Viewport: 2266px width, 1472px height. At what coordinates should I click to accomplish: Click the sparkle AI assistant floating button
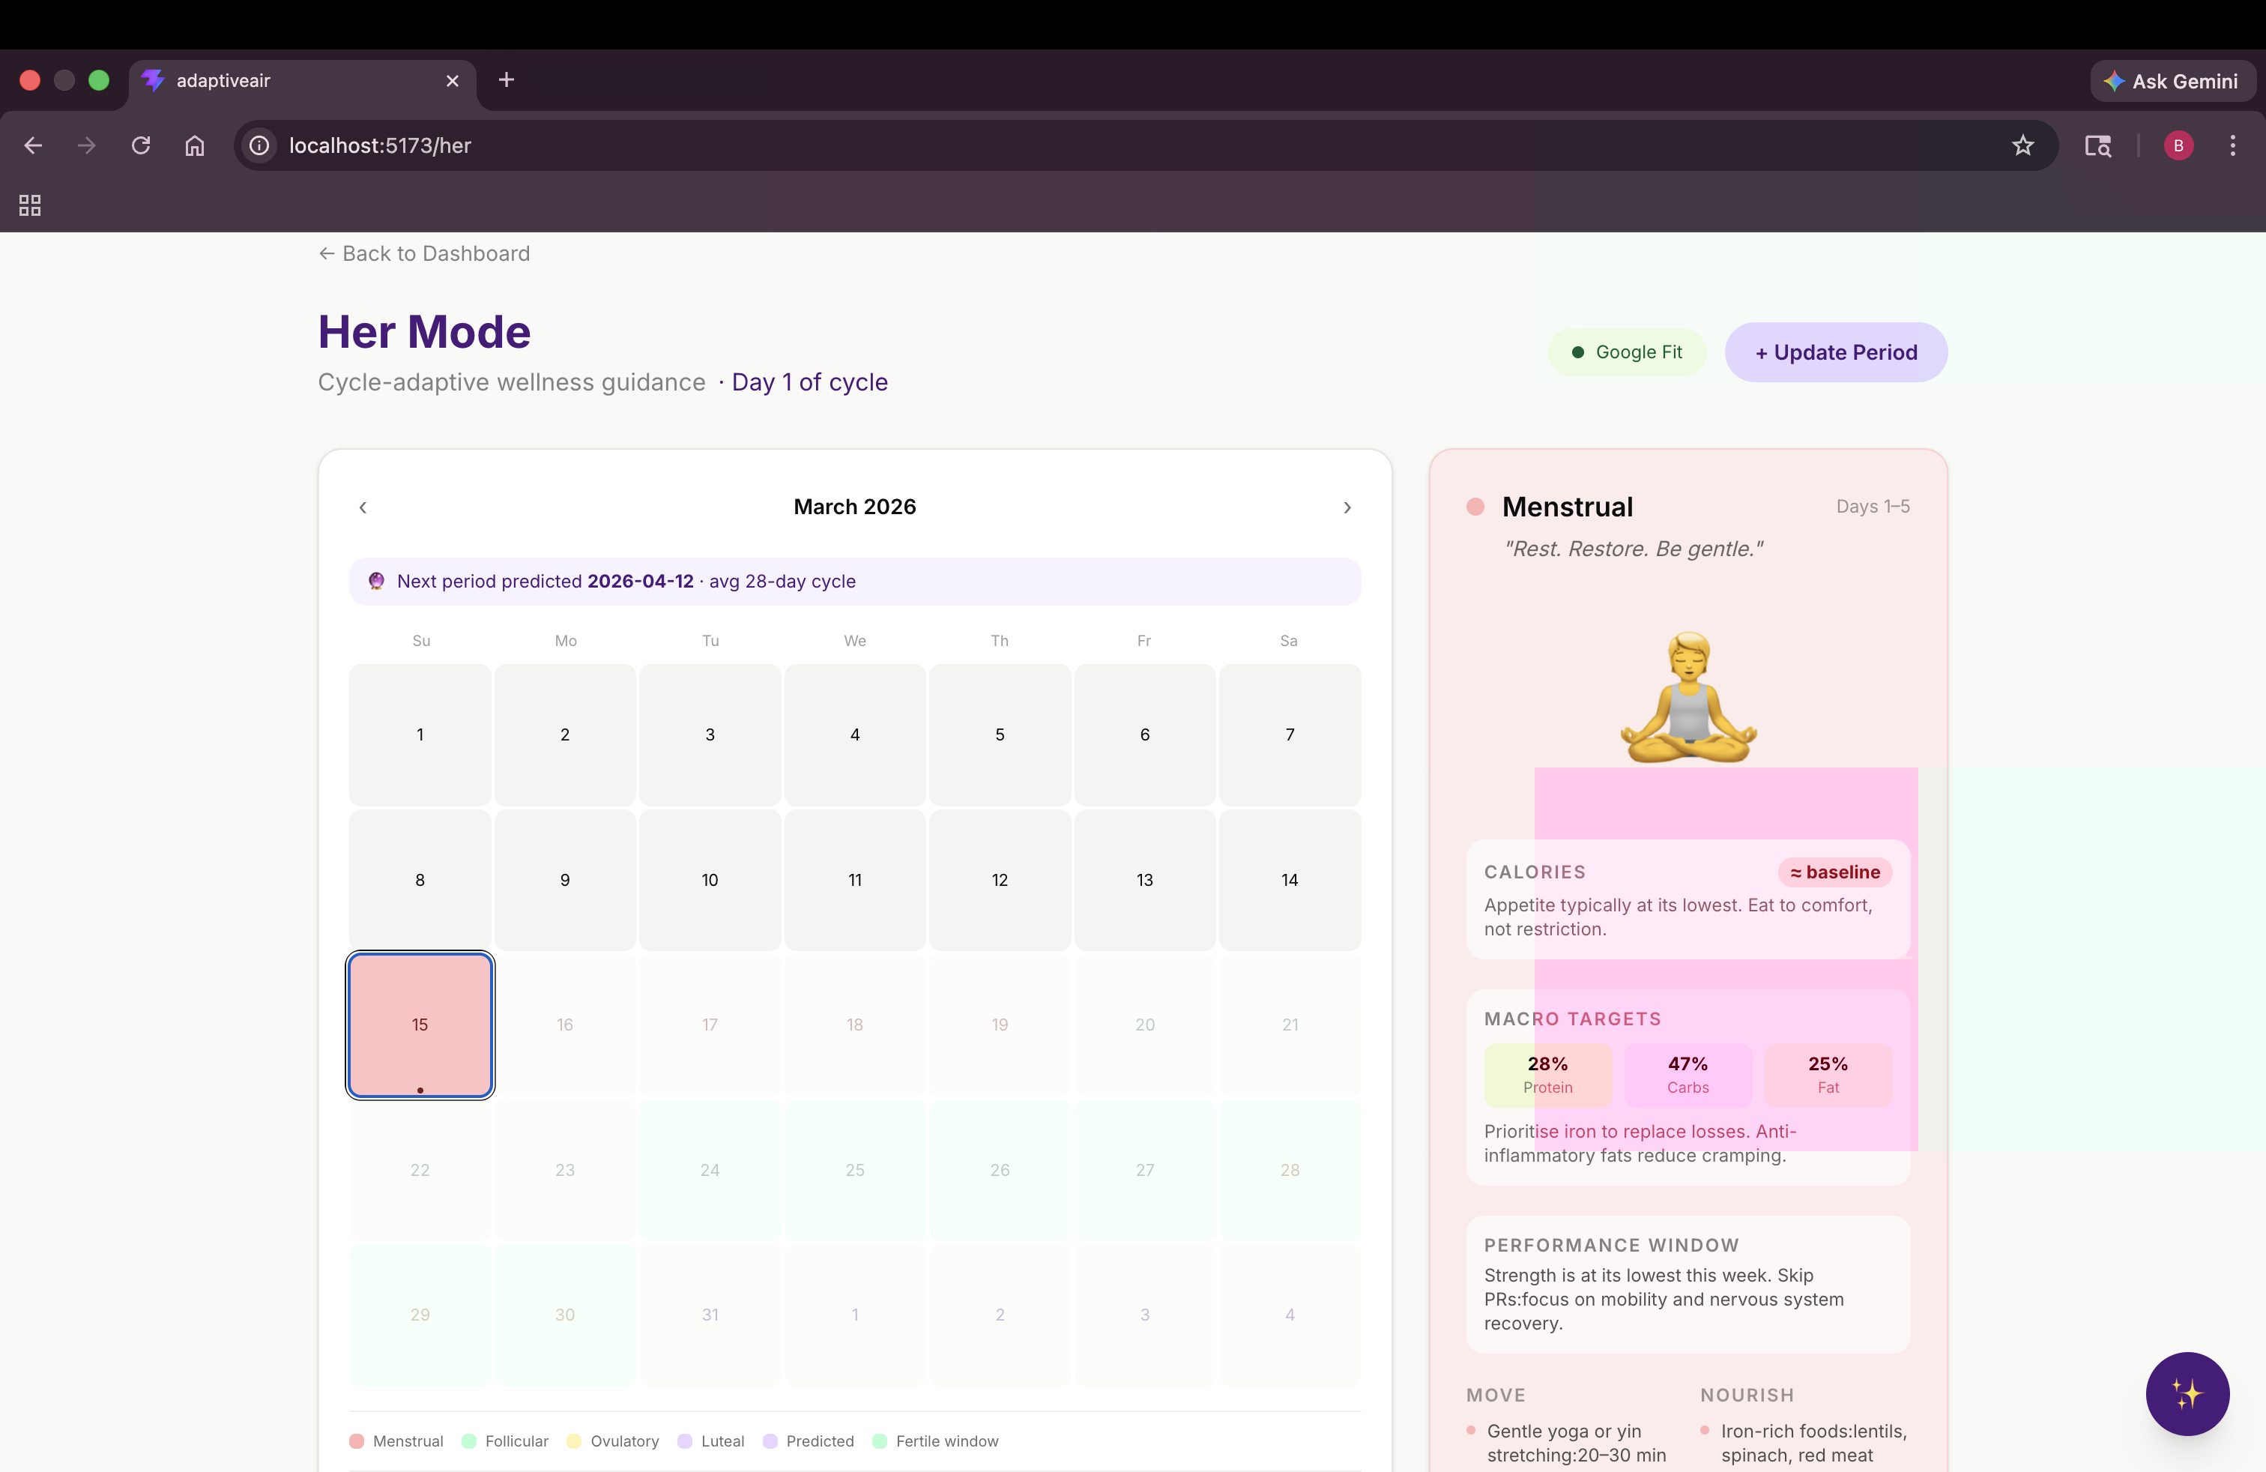[x=2187, y=1393]
